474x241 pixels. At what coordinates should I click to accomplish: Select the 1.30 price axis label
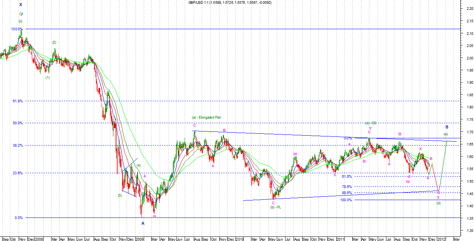coord(469,230)
